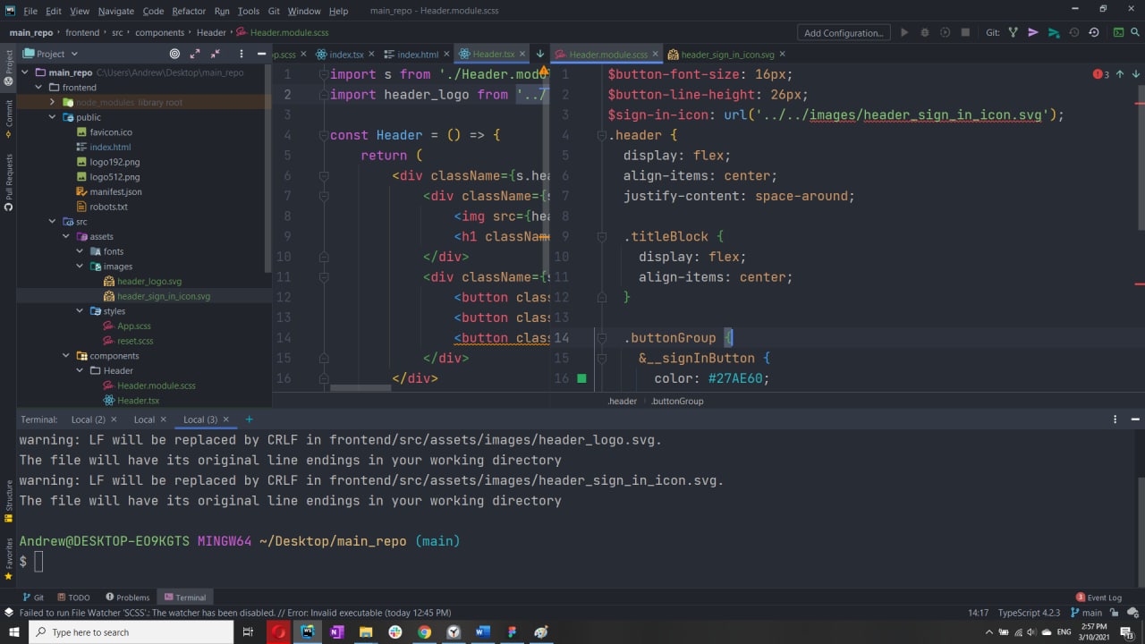This screenshot has height=644, width=1145.
Task: Show hidden editor tabs dropdown arrow
Action: pos(540,54)
